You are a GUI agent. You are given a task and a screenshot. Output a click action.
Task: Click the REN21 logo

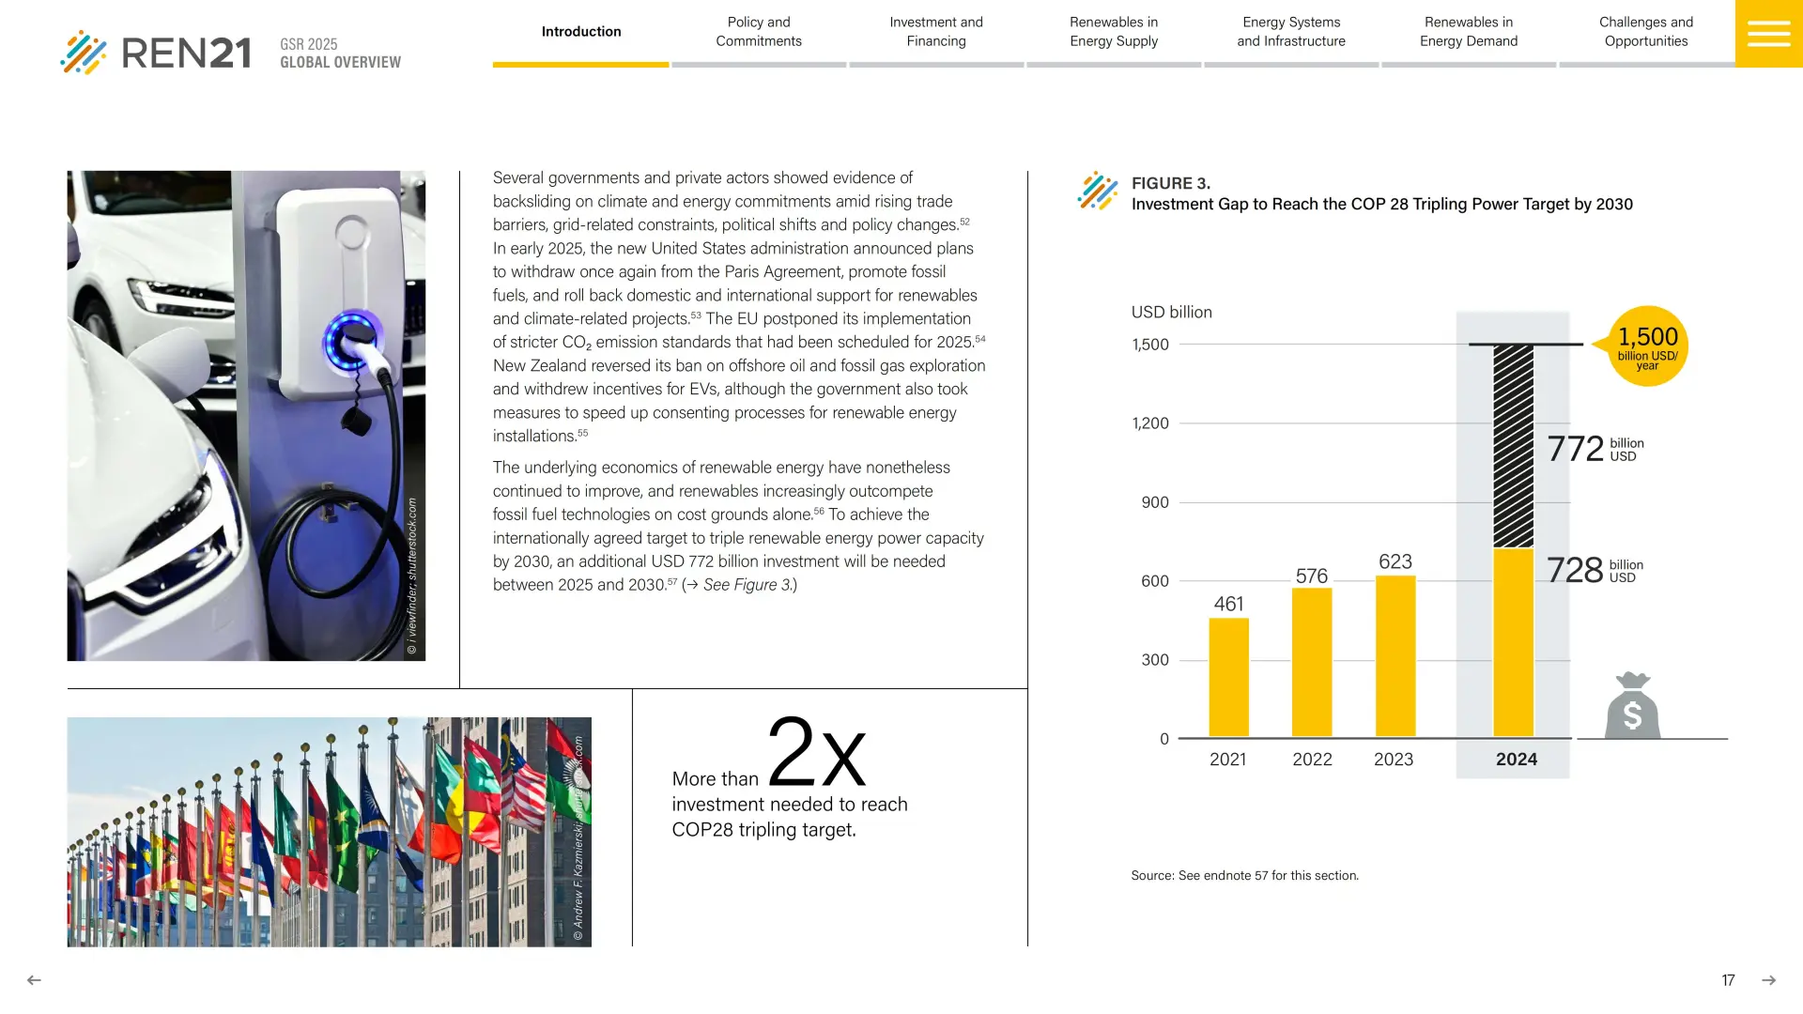point(157,52)
